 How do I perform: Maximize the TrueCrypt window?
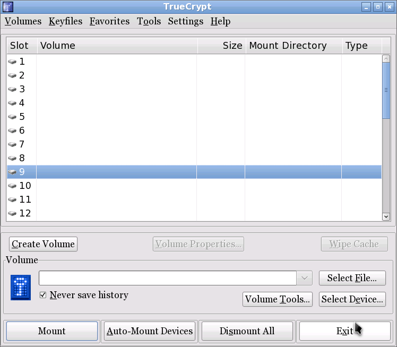tap(378, 7)
